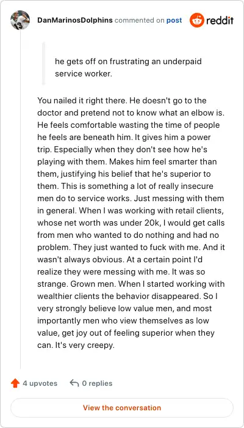Open DanMarinosDolphins profile avatar picture
The width and height of the screenshot is (244, 428).
(x=20, y=20)
